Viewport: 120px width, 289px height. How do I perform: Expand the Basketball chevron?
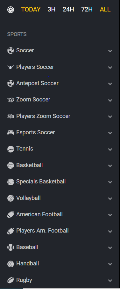[x=110, y=166]
